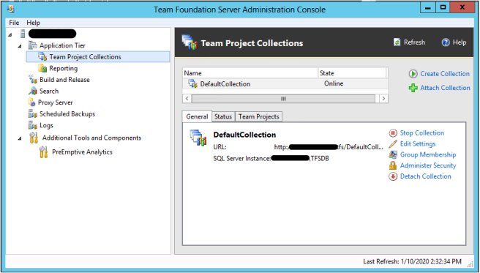Image resolution: width=480 pixels, height=273 pixels.
Task: Collapse Additional Tools and Components arrow
Action: tap(20, 138)
